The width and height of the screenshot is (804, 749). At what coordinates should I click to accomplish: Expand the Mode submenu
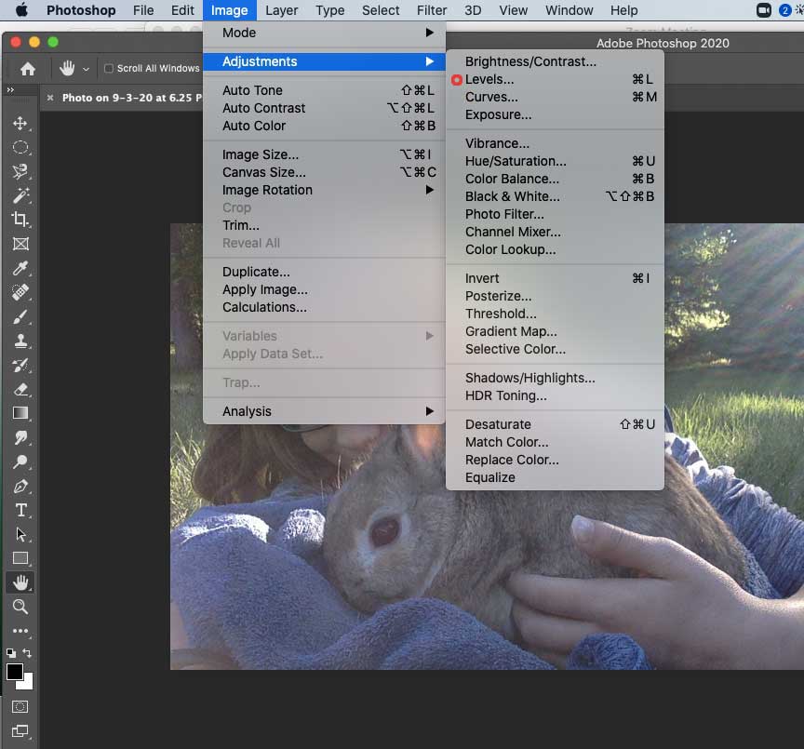(x=324, y=33)
